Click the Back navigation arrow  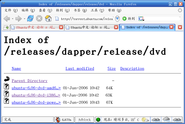(x=7, y=19)
